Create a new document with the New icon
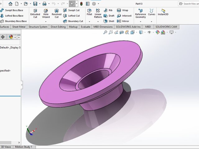Image resolution: width=199 pixels, height=149 pixels. point(17,4)
